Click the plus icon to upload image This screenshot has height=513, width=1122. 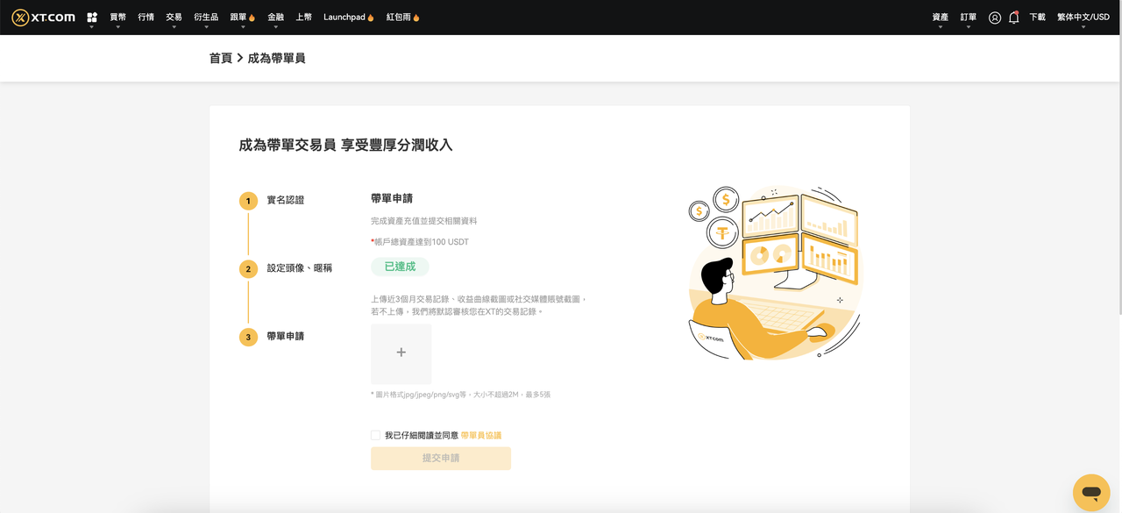(401, 353)
